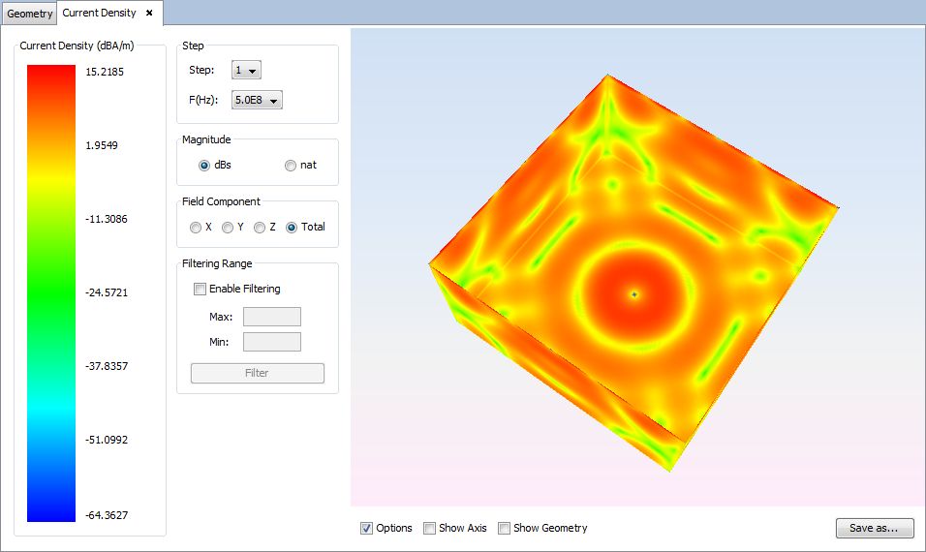Toggle the Show Geometry checkbox
The height and width of the screenshot is (552, 926).
[x=505, y=529]
